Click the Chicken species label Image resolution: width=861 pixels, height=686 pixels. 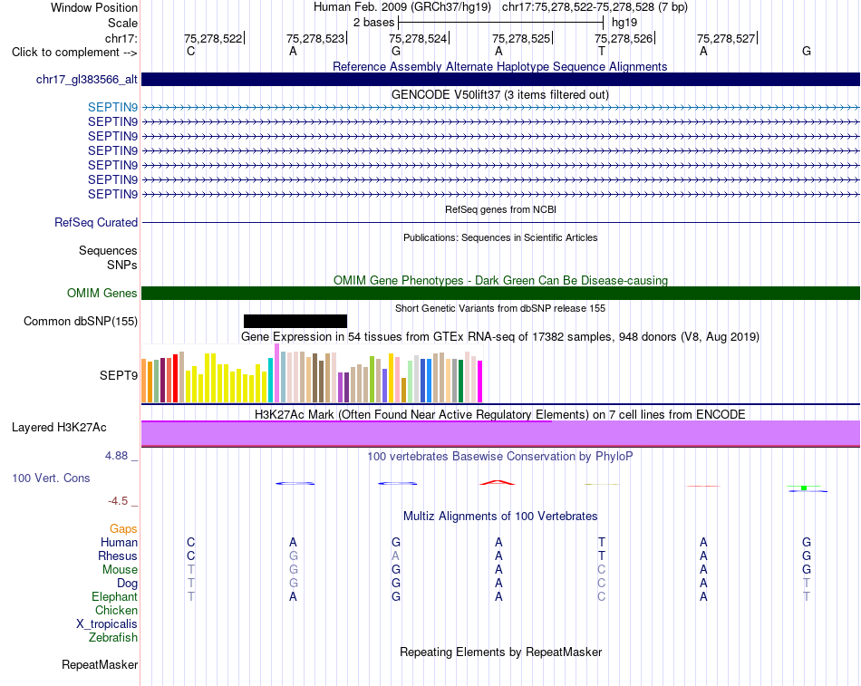(x=116, y=610)
